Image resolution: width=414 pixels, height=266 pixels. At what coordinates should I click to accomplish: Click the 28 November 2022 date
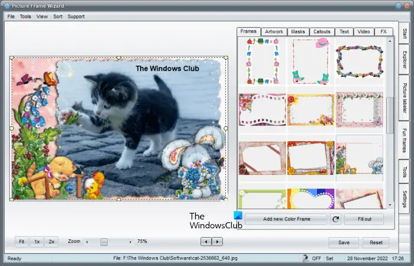(x=367, y=258)
